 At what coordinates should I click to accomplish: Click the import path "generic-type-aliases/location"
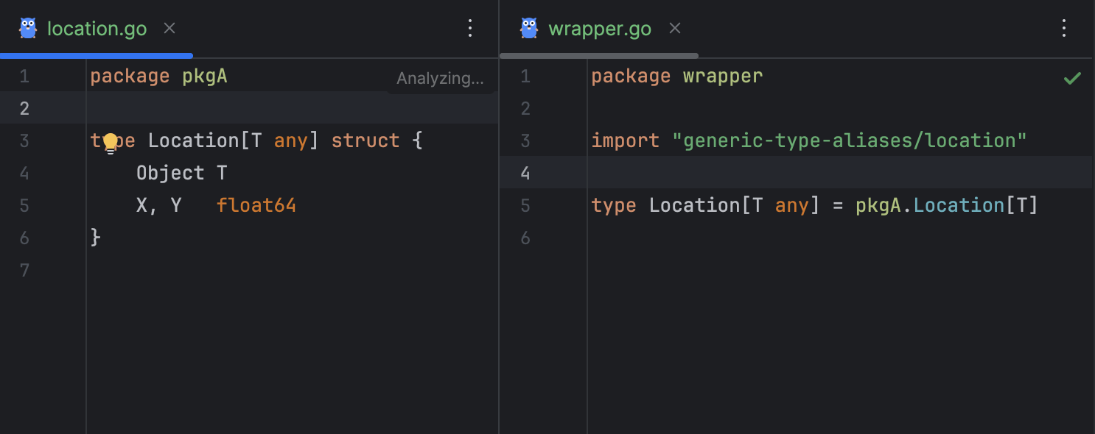coord(850,140)
